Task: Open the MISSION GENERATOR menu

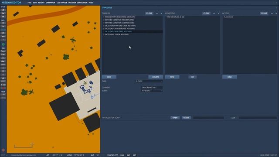Action: (x=78, y=3)
